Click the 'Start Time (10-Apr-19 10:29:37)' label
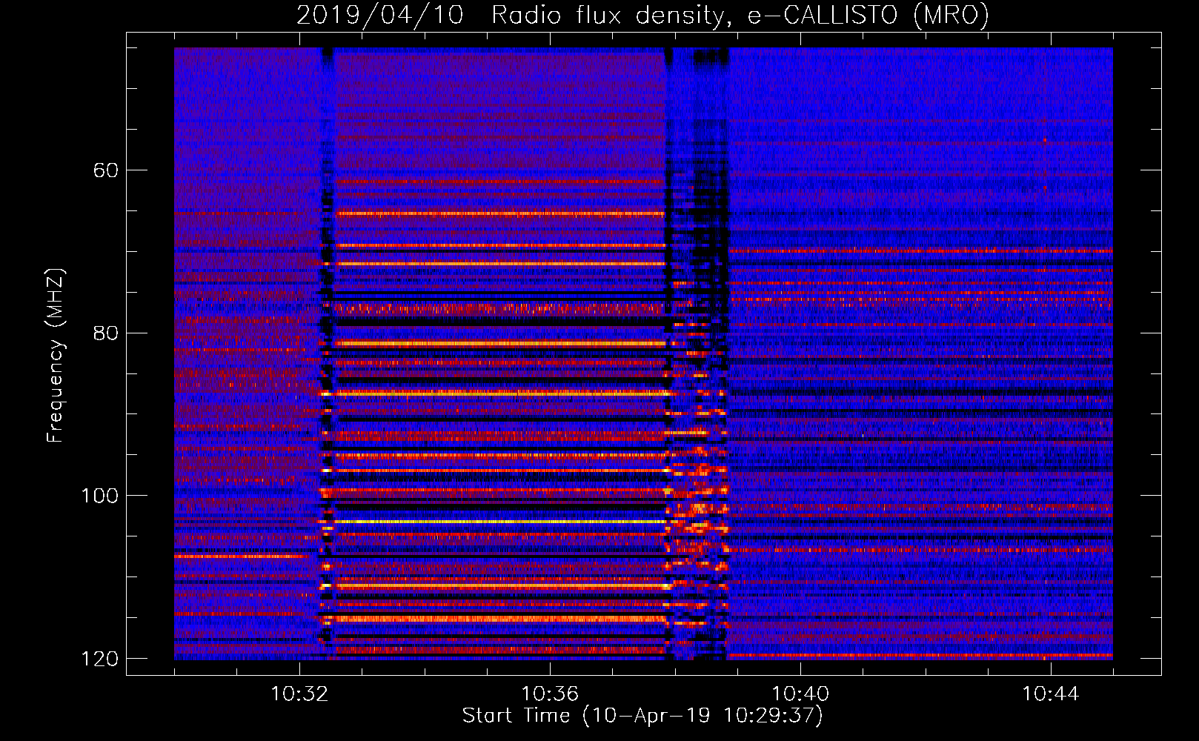Image resolution: width=1199 pixels, height=741 pixels. (x=642, y=716)
